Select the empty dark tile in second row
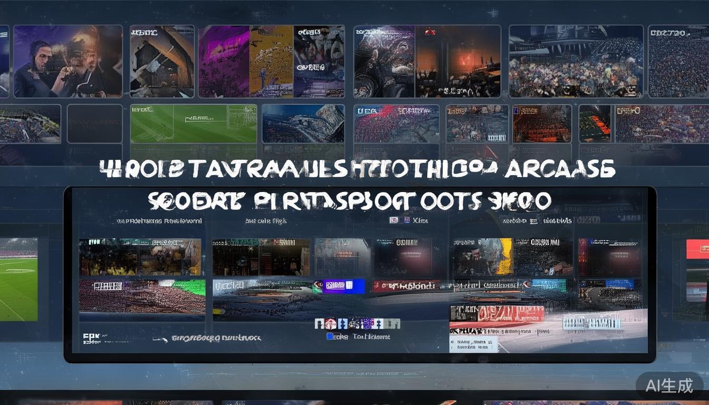The width and height of the screenshot is (709, 405). pyautogui.click(x=94, y=123)
